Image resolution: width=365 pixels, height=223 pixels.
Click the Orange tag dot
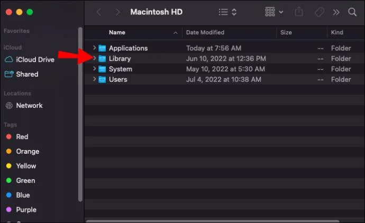click(9, 151)
